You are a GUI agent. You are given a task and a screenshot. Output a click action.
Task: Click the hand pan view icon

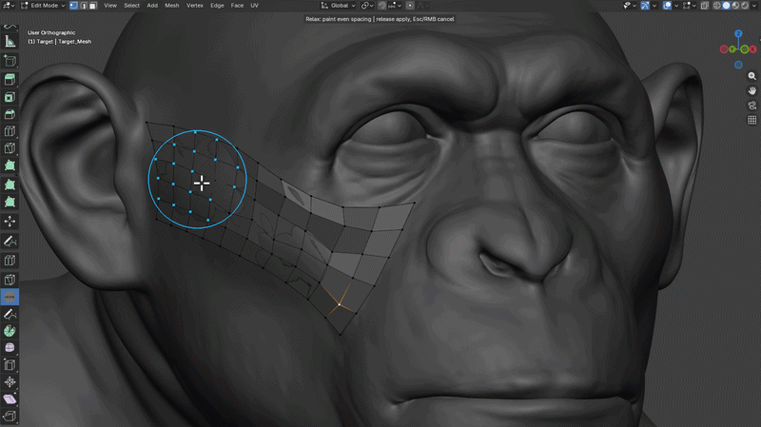[751, 90]
